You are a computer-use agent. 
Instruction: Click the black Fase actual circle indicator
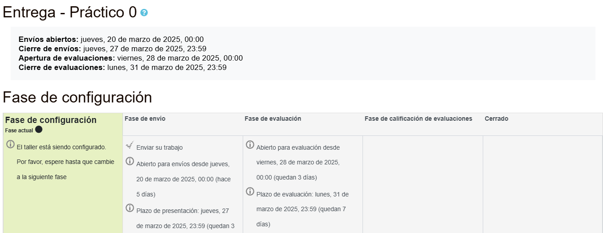39,130
